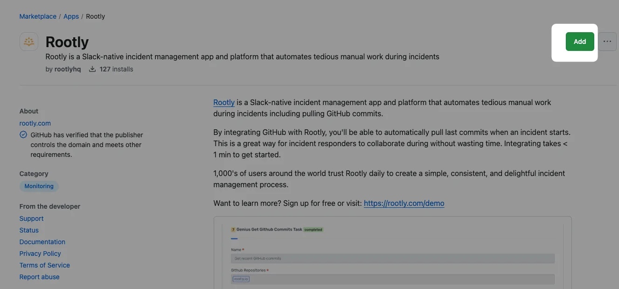
Task: Click the Rootly app logo icon
Action: (x=29, y=42)
